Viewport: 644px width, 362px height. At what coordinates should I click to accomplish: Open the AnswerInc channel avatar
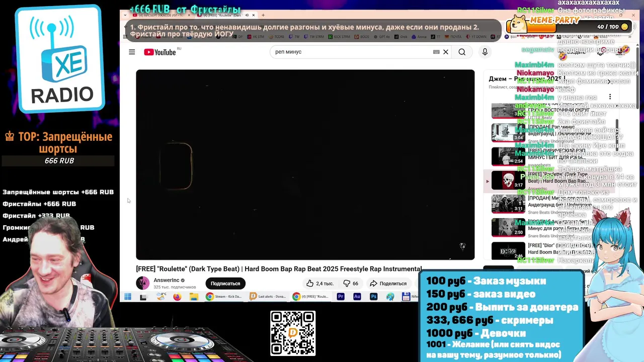[143, 283]
